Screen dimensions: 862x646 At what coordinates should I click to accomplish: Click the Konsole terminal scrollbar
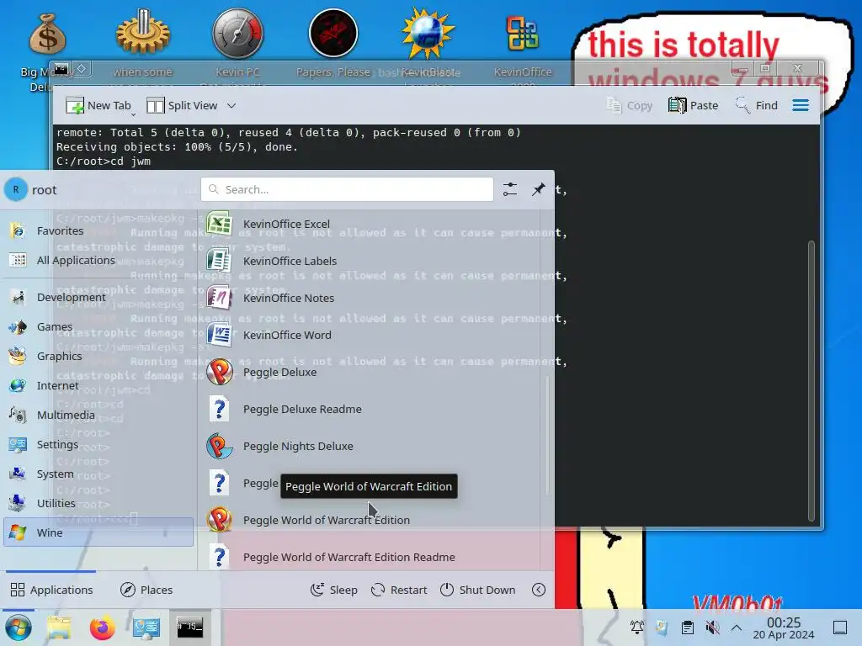point(811,381)
